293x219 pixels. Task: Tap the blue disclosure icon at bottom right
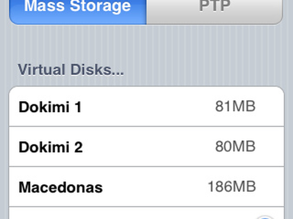click(x=266, y=216)
